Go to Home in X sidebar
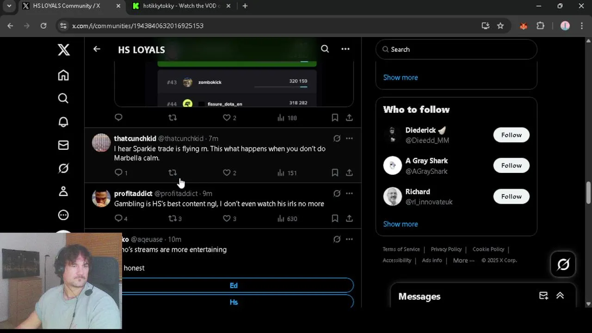Viewport: 592px width, 333px height. [63, 75]
